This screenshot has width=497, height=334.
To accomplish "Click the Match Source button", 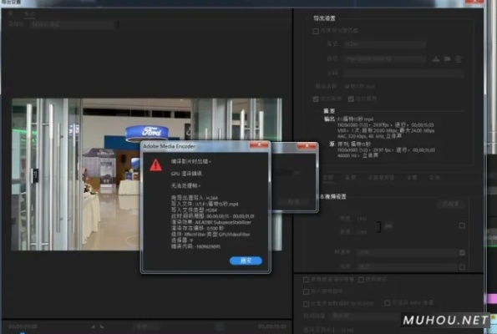I will [450, 204].
